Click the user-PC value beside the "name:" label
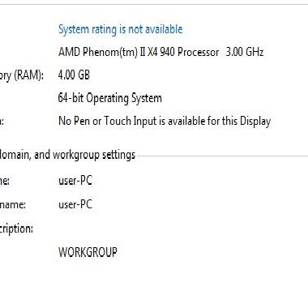This screenshot has height=308, width=308. [75, 204]
